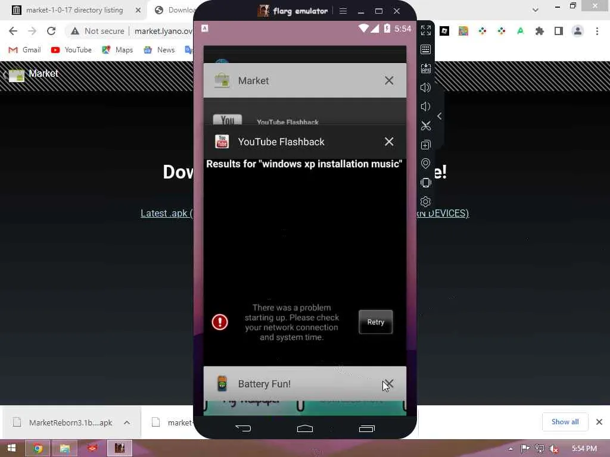Screen dimensions: 610x457
Task: Open the location pin icon in emulator sidebar
Action: [425, 164]
